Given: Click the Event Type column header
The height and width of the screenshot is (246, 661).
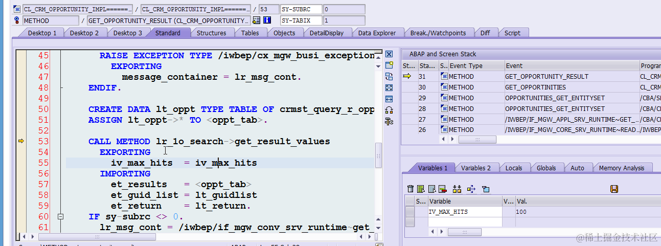Looking at the screenshot, I should point(476,65).
